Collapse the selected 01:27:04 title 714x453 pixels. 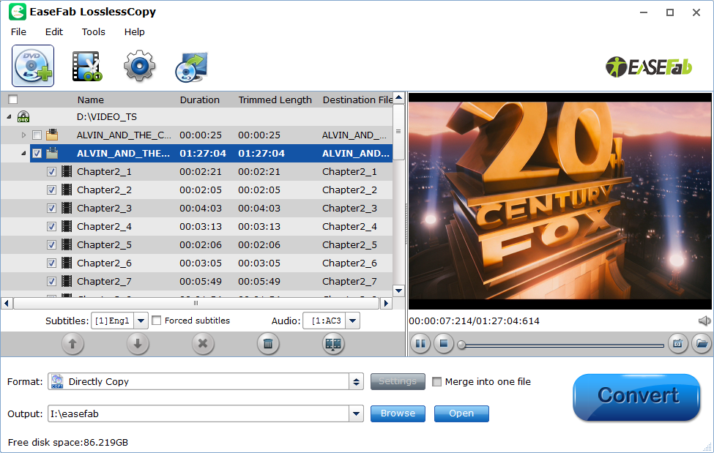pos(23,154)
